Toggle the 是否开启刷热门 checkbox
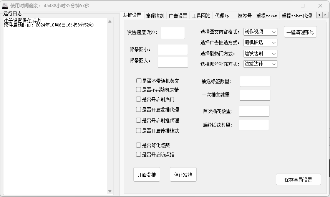The height and width of the screenshot is (197, 330). [x=139, y=99]
